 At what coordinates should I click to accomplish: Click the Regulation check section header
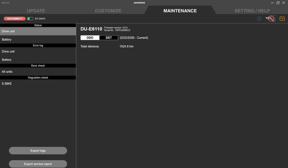point(38,78)
